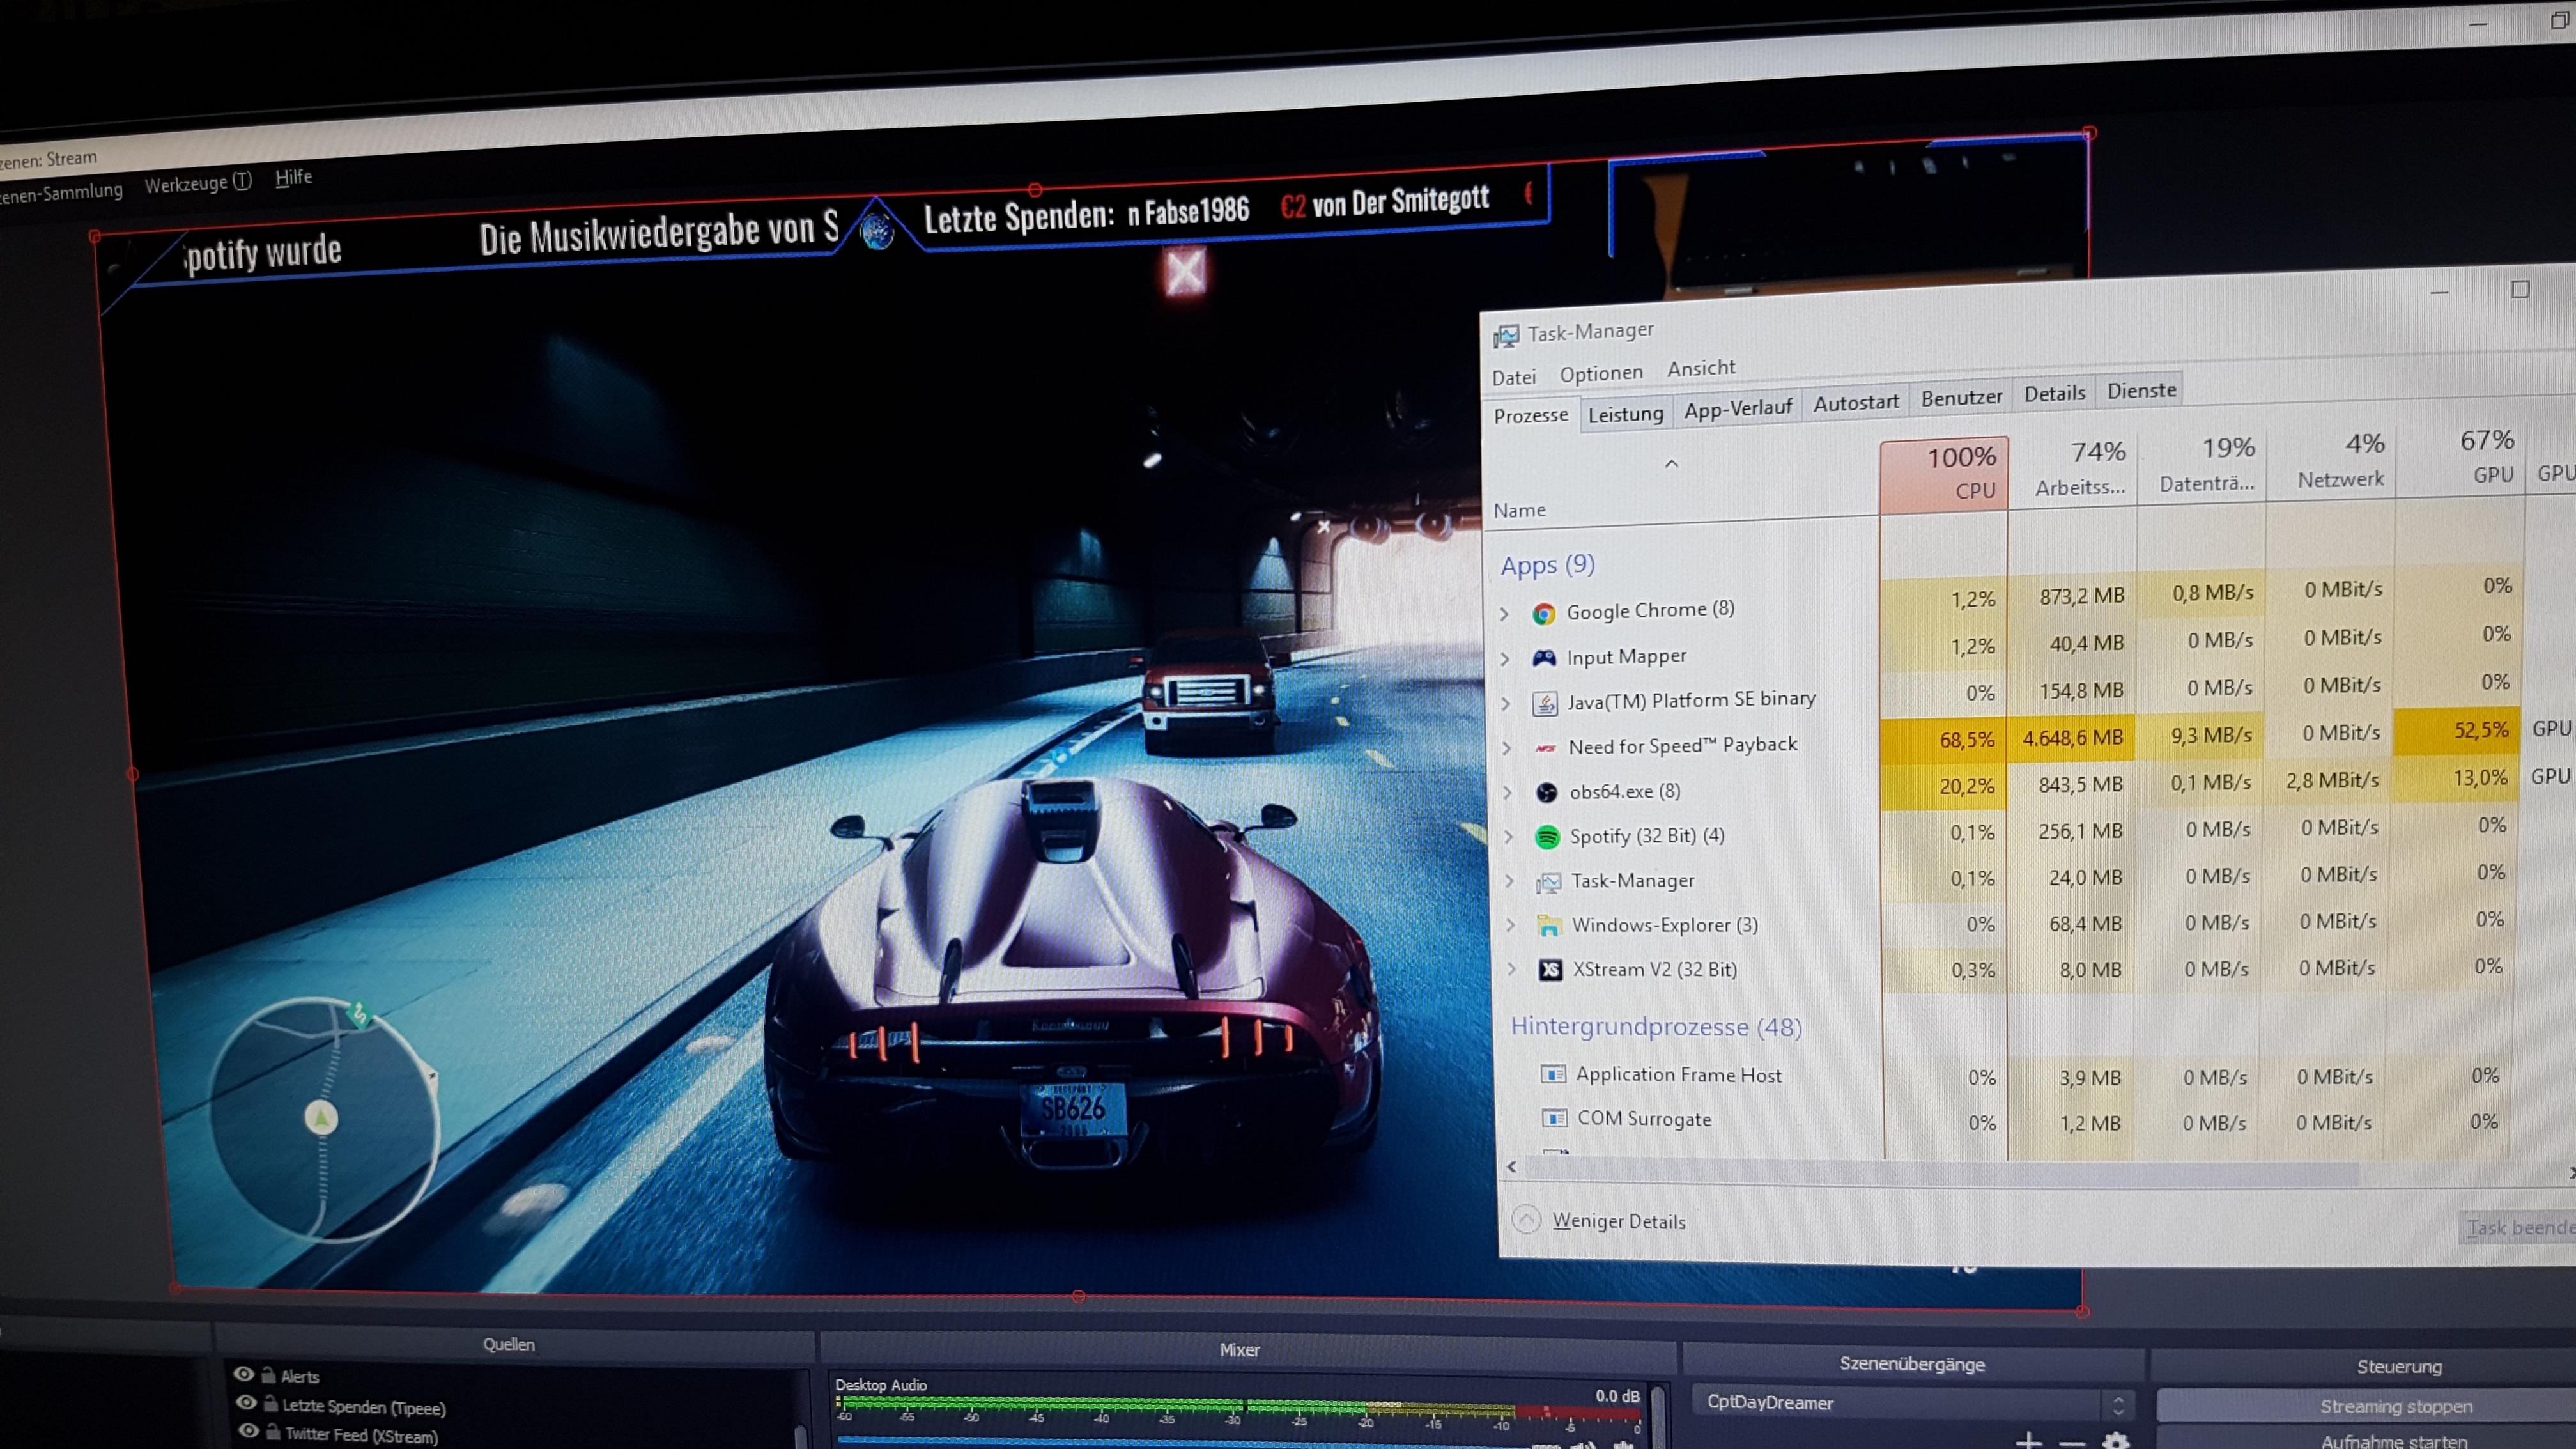Open the Ansicht menu
Viewport: 2576px width, 1449px height.
[1701, 368]
